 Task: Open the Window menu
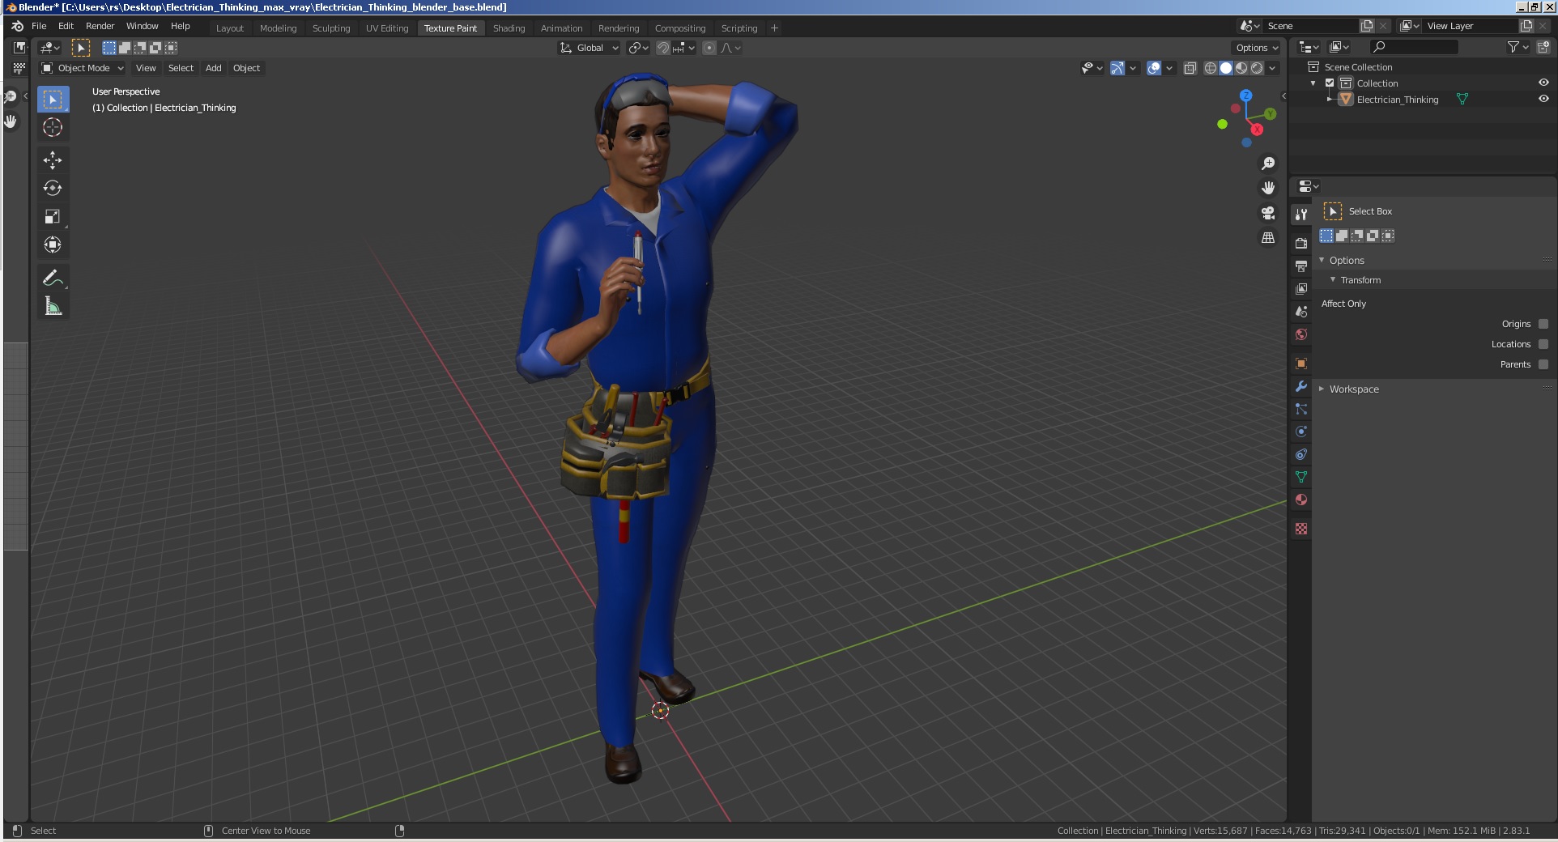point(142,26)
